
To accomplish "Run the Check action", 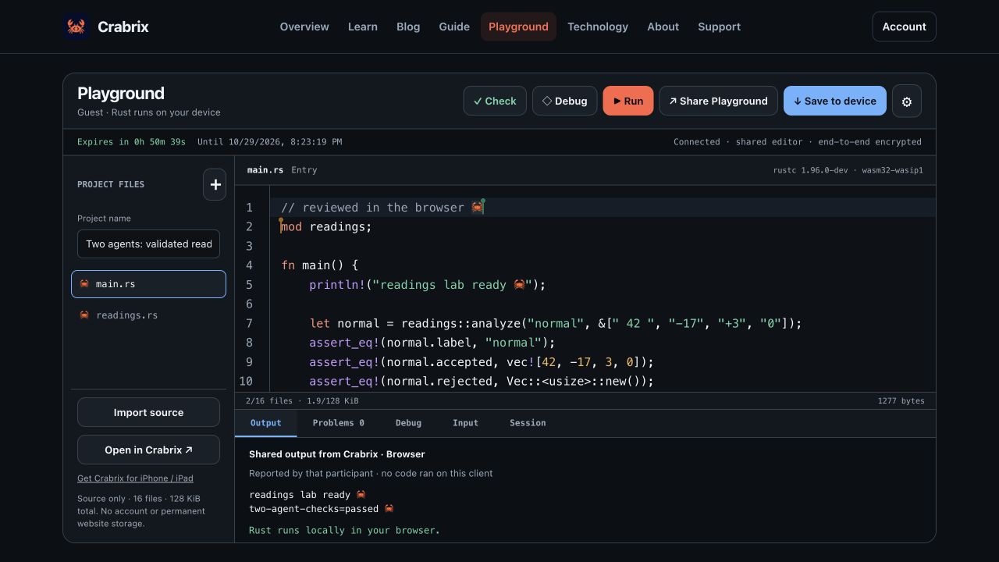I will pos(495,101).
